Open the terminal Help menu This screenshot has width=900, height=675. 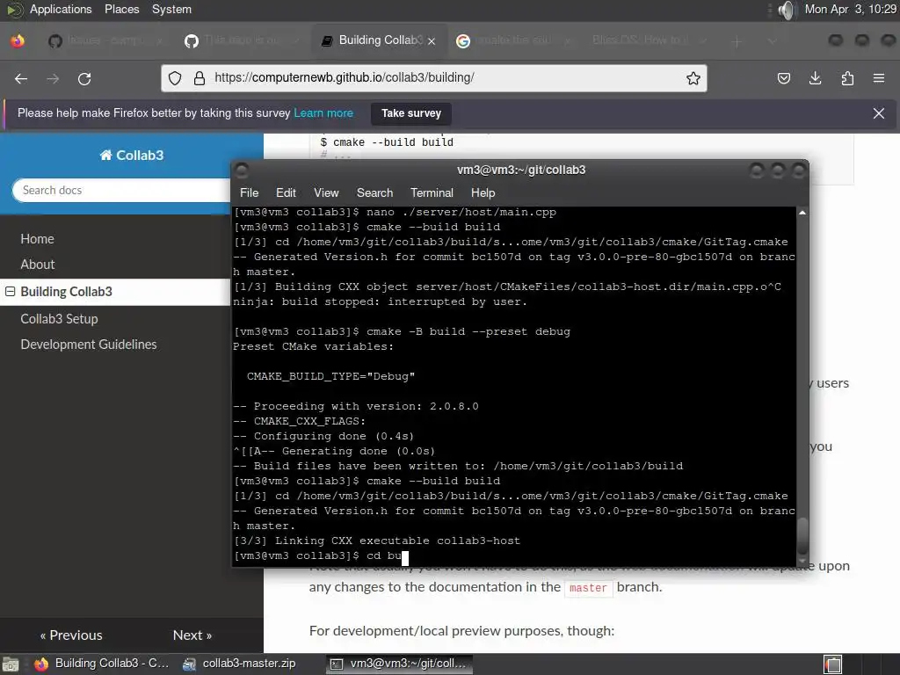click(x=483, y=192)
